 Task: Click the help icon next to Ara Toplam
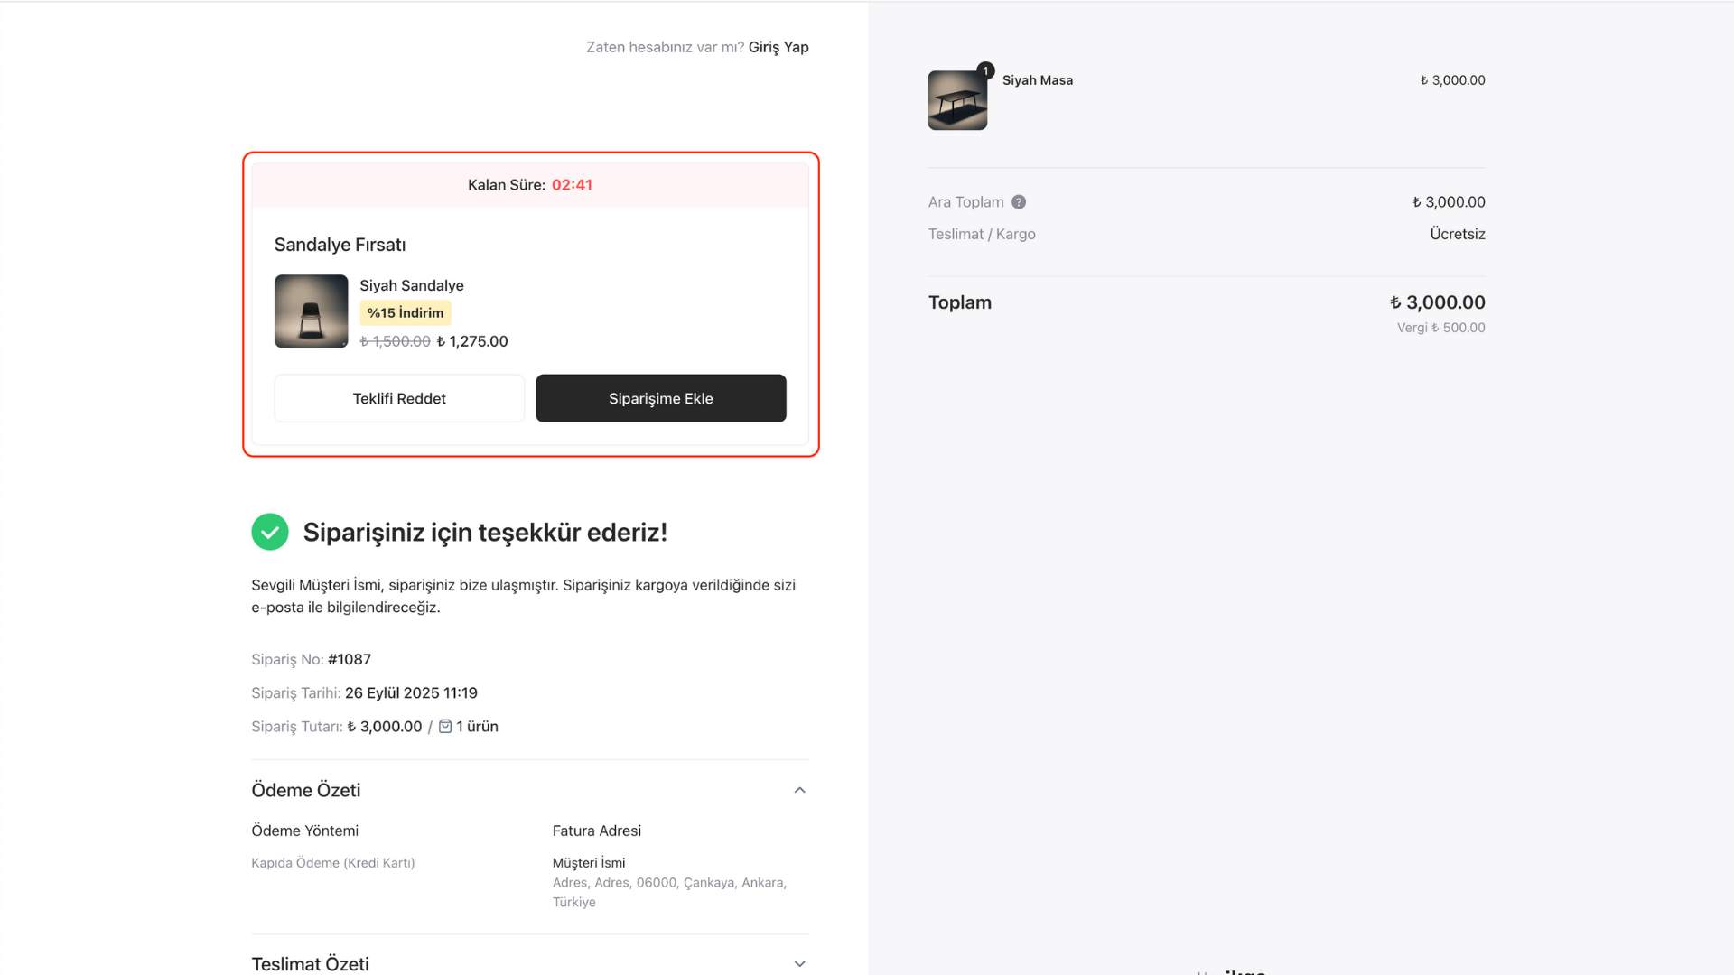(1019, 202)
